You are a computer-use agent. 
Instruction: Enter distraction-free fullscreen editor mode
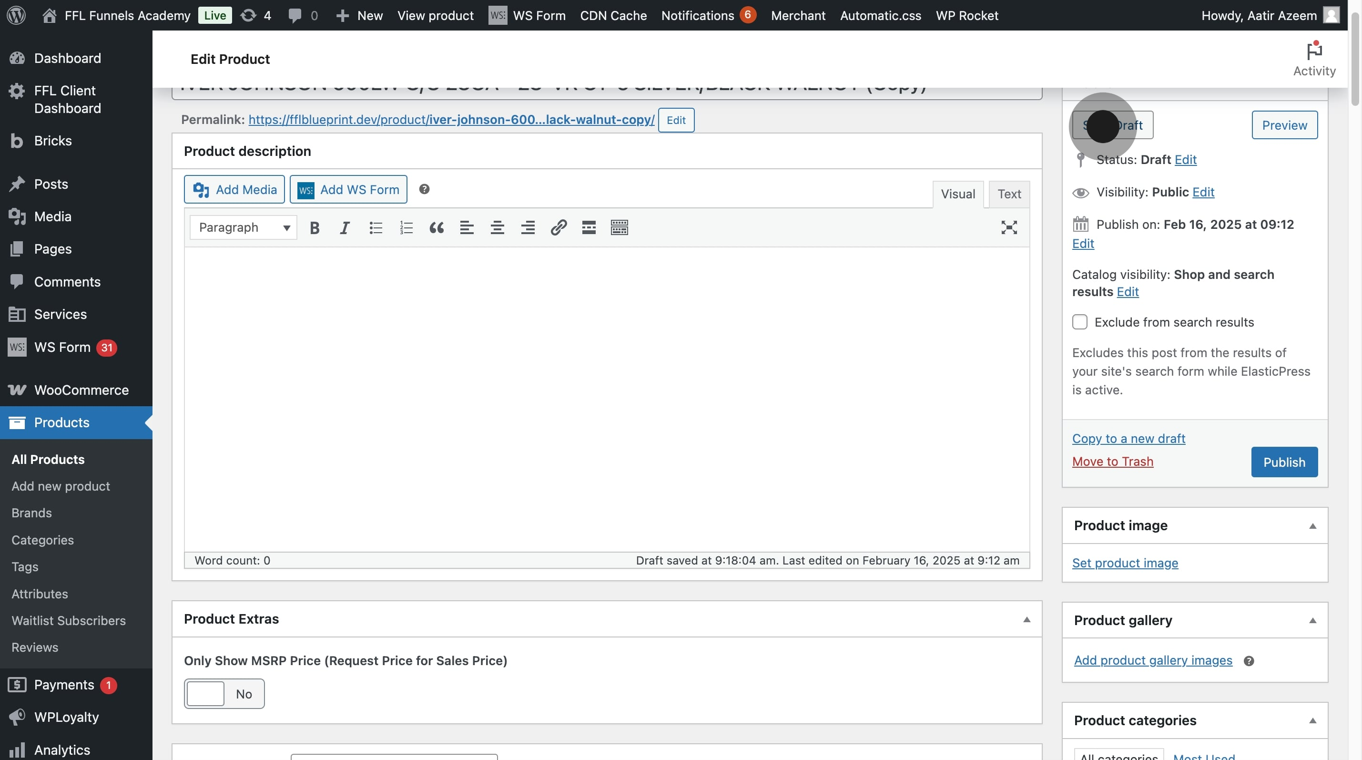(x=1009, y=227)
